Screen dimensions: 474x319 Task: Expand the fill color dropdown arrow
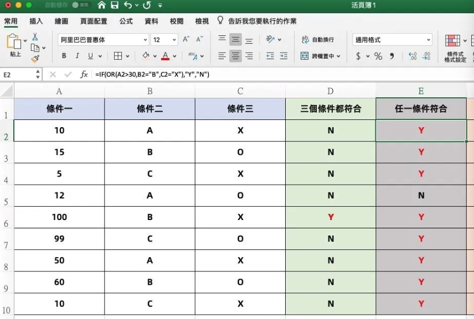pyautogui.click(x=155, y=56)
